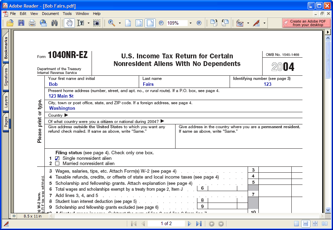333x230 pixels.
Task: Click the page size arrows icon beside 8.5 x 11 in
Action: pos(14,216)
